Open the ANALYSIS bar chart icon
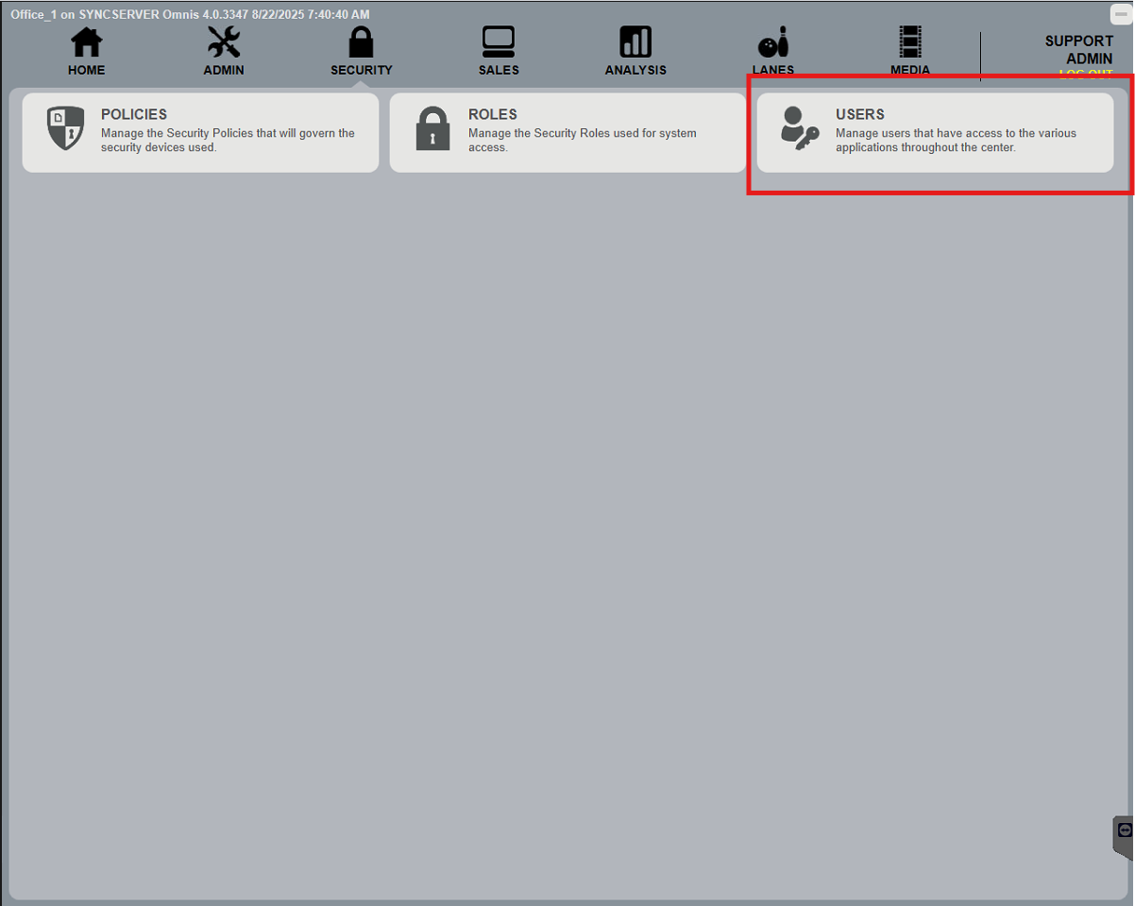 [x=635, y=42]
